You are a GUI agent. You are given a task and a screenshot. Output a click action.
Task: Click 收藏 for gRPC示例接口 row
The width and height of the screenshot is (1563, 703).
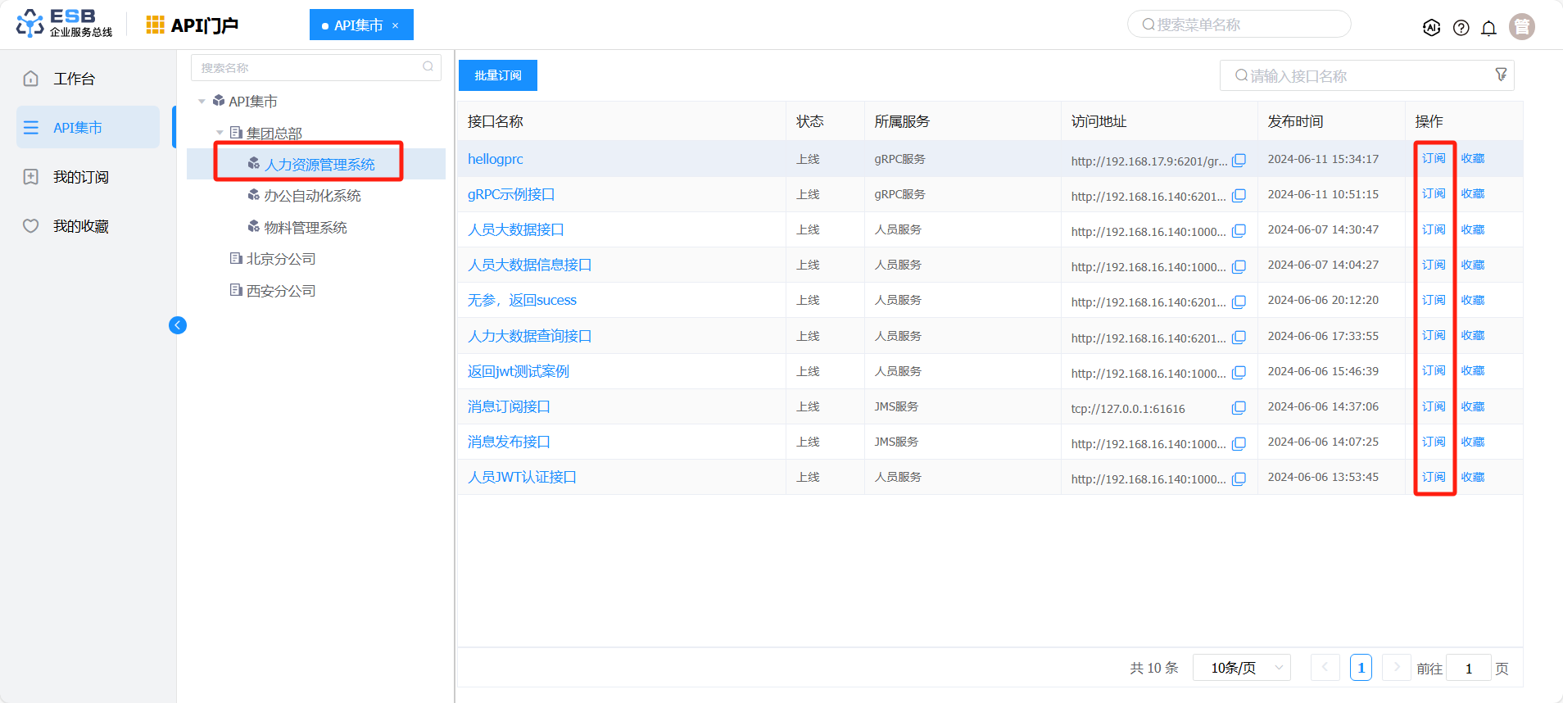pos(1472,194)
